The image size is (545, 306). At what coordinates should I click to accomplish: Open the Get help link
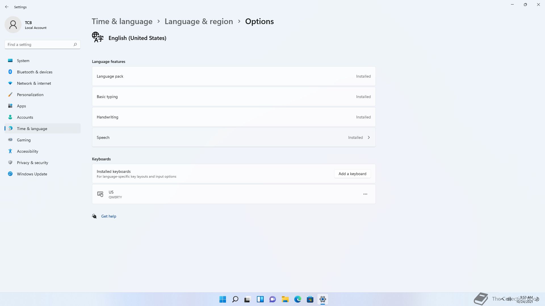pyautogui.click(x=109, y=216)
